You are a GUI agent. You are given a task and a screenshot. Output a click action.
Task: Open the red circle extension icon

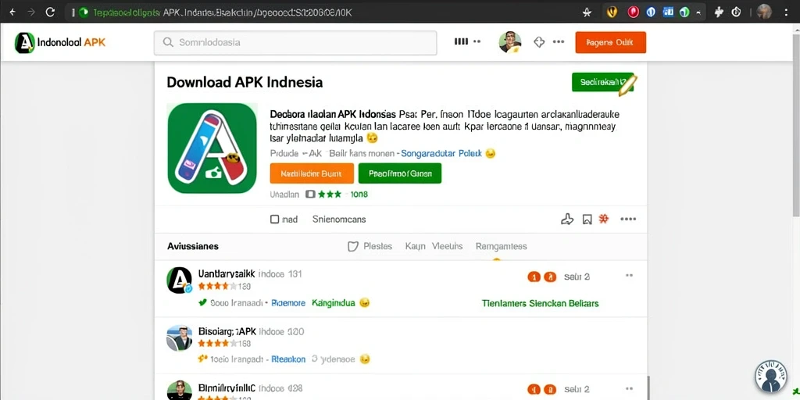633,12
